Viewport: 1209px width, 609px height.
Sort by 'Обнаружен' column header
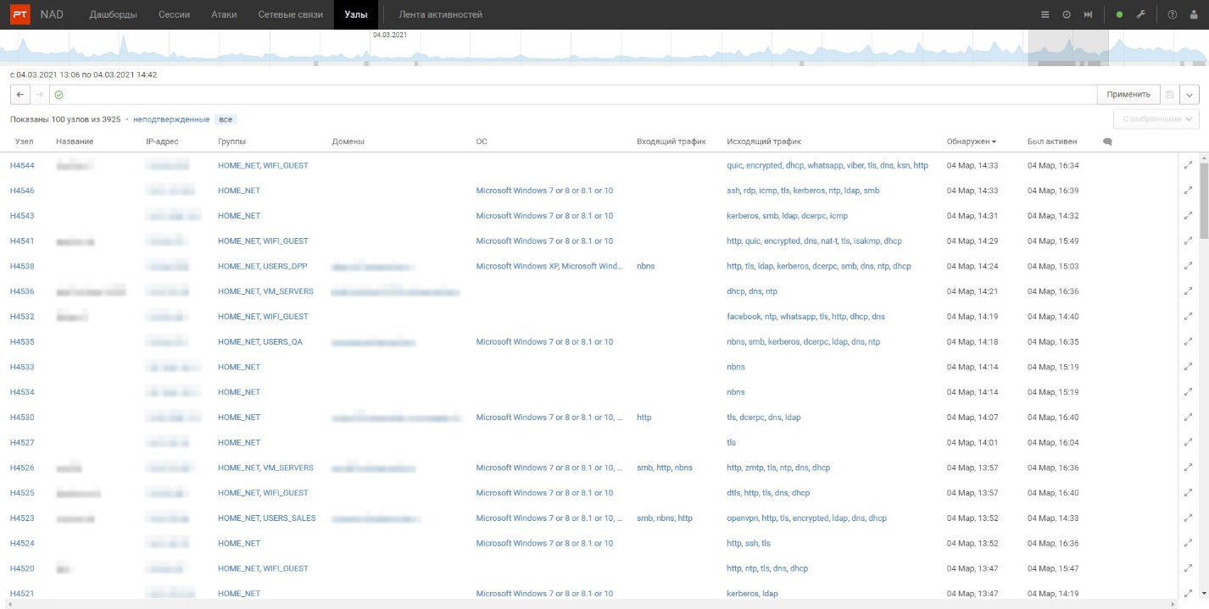(971, 141)
